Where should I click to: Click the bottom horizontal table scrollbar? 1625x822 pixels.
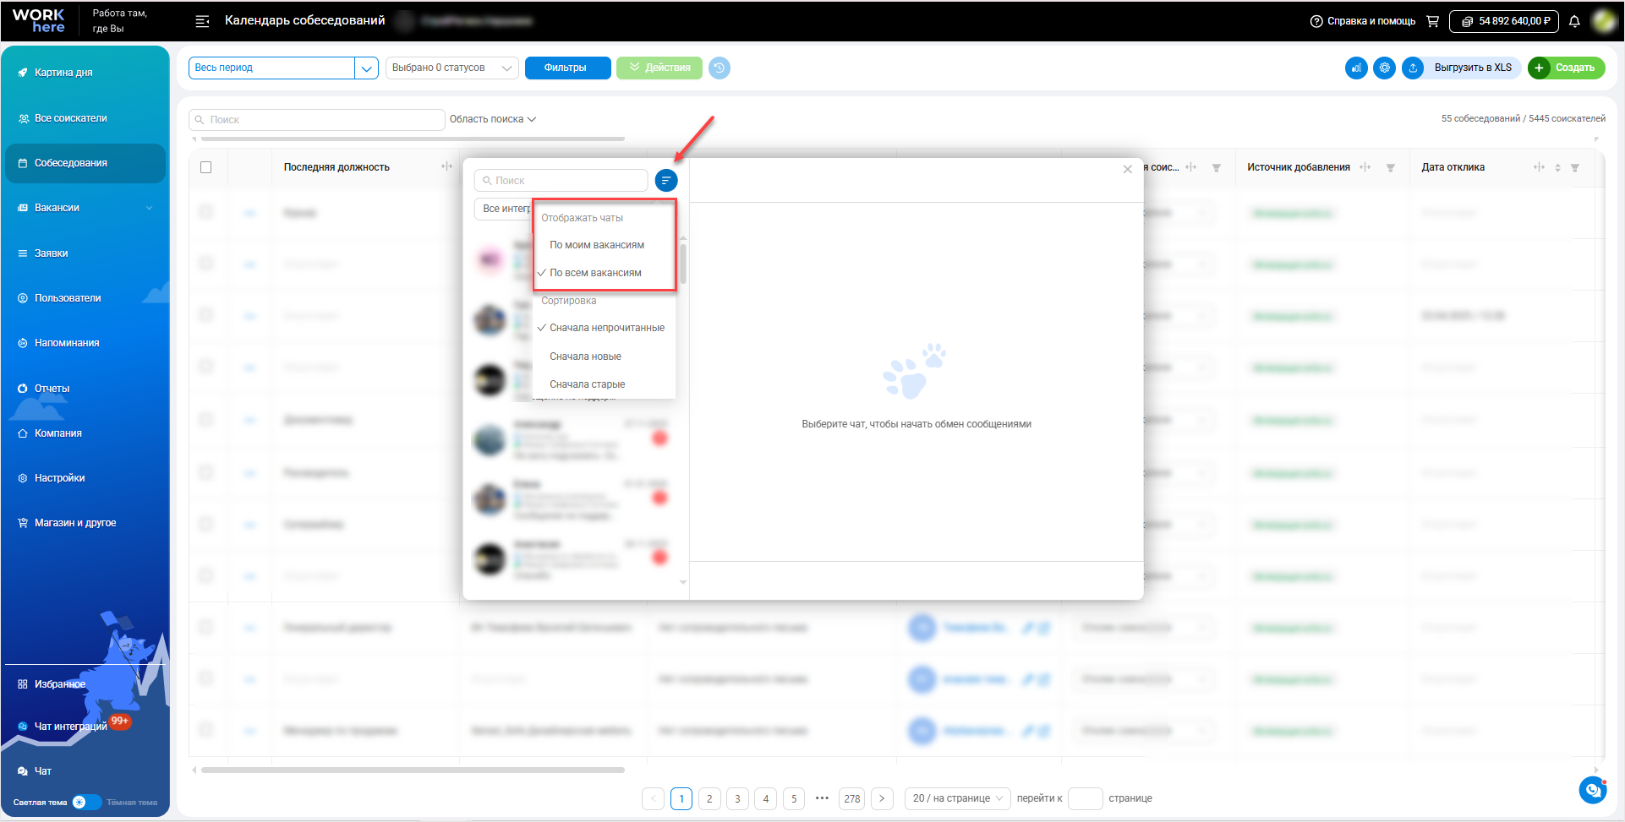[x=413, y=770]
